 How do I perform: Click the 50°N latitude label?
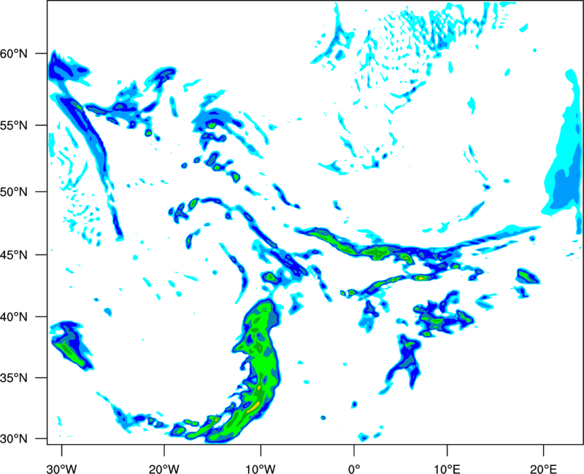[x=14, y=192]
